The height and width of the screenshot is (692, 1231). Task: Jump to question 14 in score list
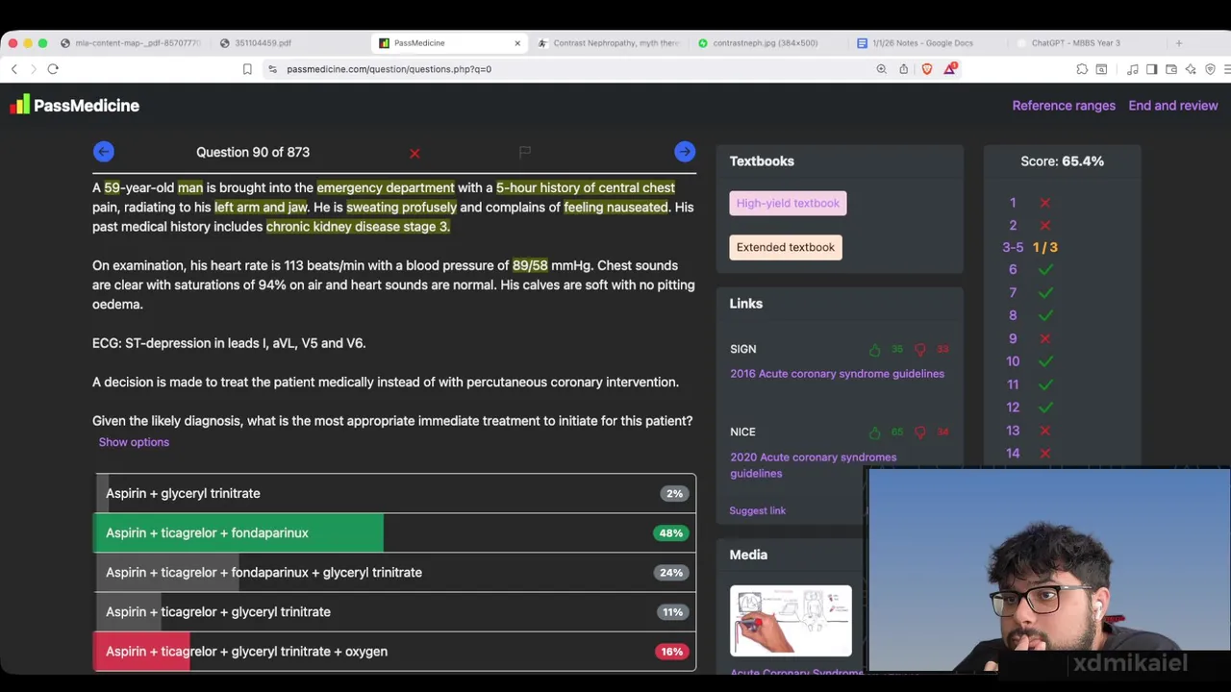1013,453
